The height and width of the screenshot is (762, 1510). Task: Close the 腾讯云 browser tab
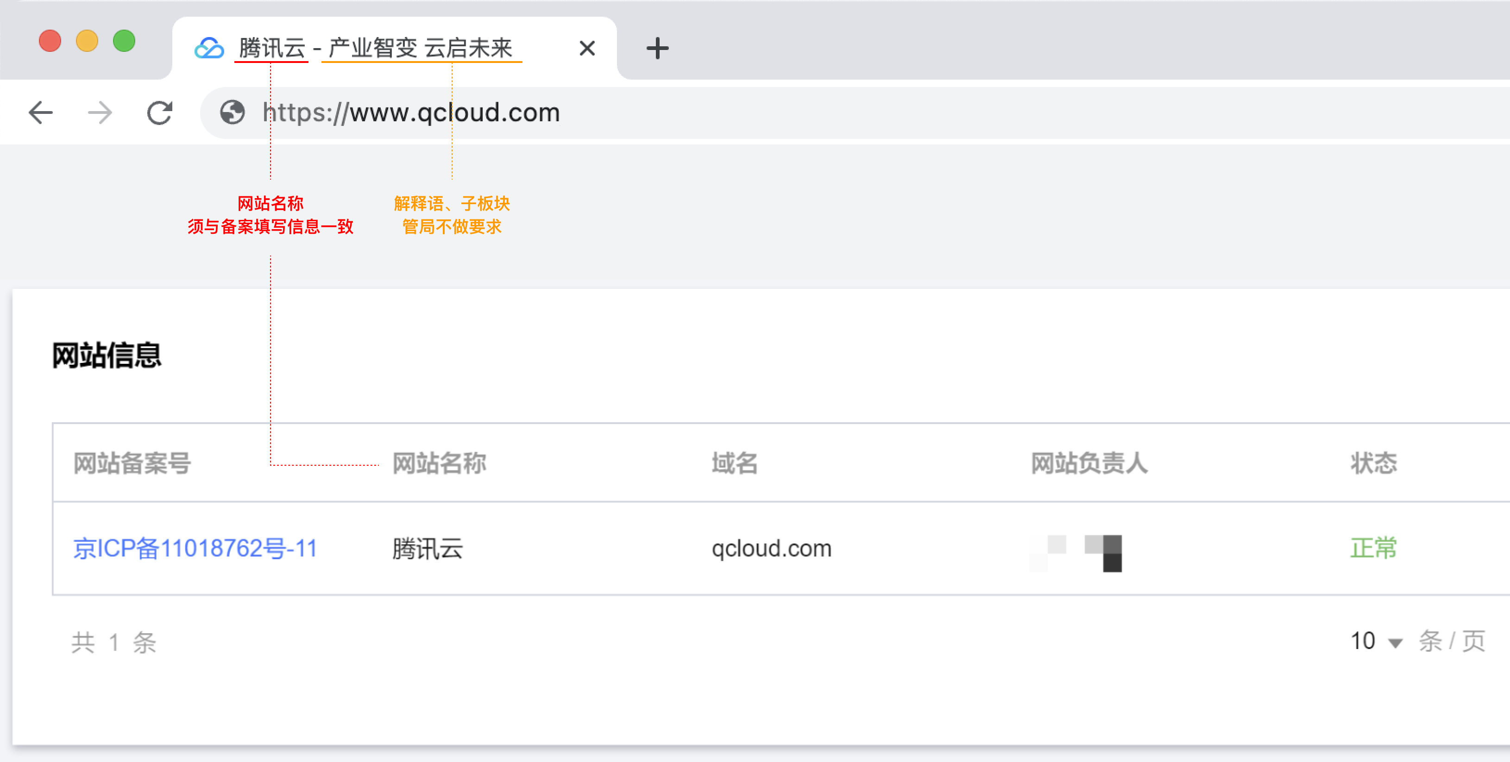click(x=587, y=48)
